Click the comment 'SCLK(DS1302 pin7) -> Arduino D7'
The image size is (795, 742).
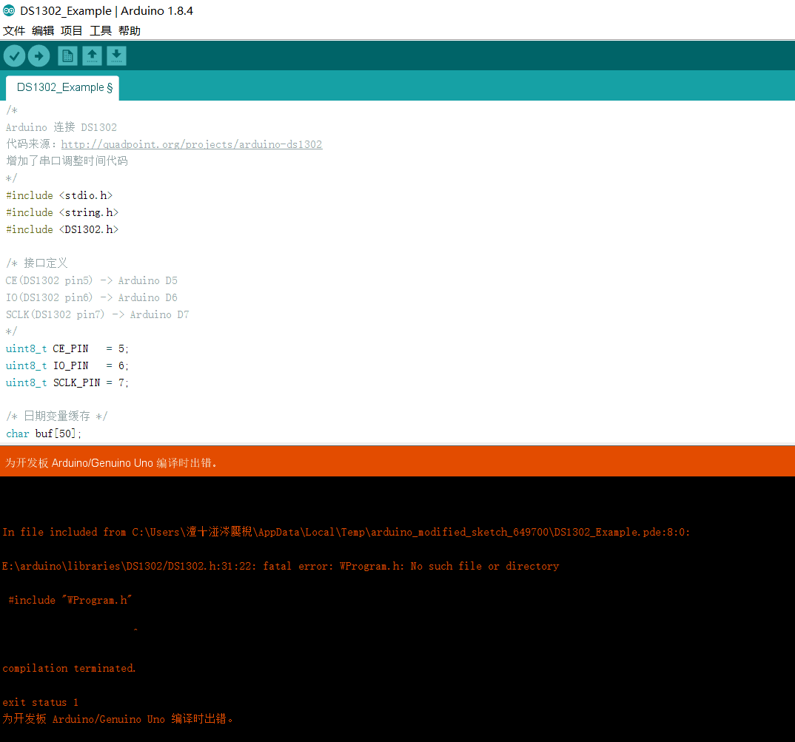[x=98, y=314]
